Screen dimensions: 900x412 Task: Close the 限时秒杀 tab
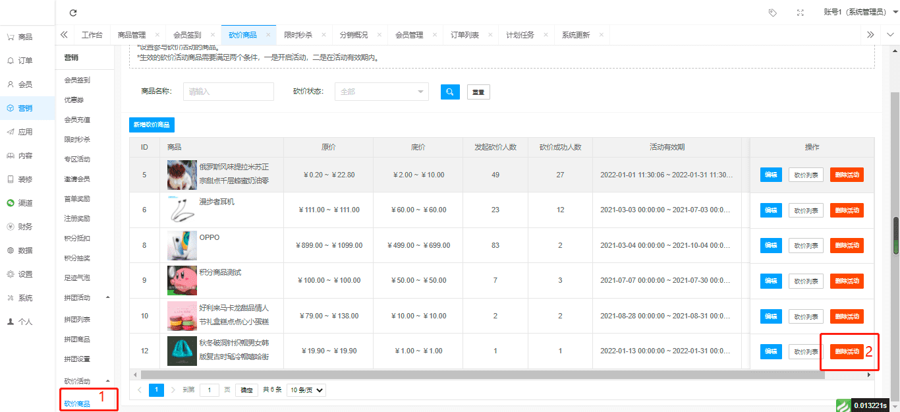[323, 35]
